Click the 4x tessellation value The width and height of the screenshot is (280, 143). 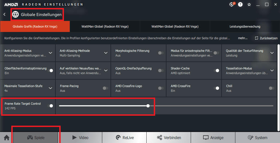6,91
